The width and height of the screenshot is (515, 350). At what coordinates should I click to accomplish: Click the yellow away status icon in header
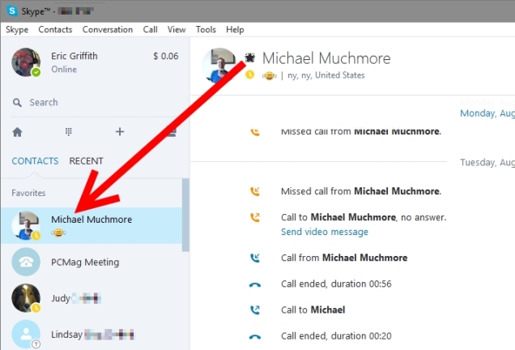click(249, 75)
